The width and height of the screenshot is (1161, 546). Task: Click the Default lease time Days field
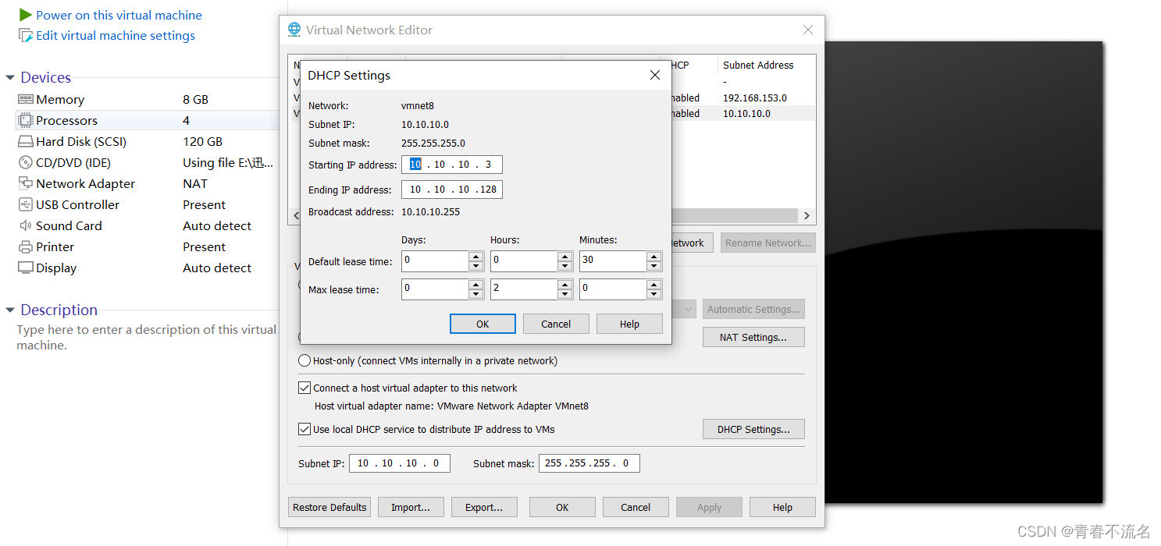click(435, 261)
